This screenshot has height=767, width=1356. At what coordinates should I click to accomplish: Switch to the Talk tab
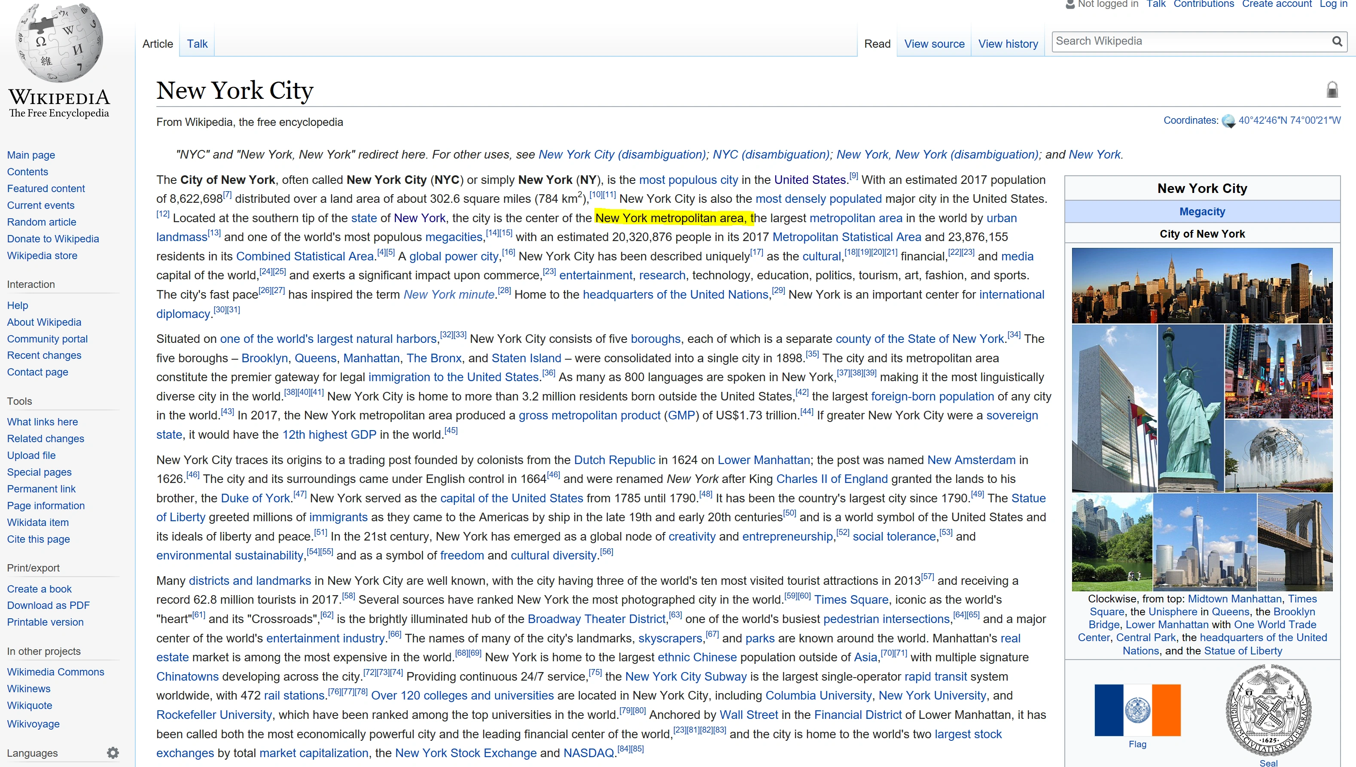[197, 44]
